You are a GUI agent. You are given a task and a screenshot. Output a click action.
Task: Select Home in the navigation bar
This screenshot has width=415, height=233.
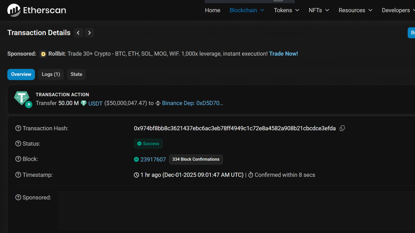pos(212,10)
